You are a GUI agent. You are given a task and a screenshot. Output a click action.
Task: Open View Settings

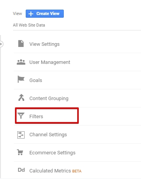[x=77, y=44]
